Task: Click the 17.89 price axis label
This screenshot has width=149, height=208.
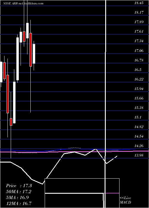Action: [x=139, y=22]
